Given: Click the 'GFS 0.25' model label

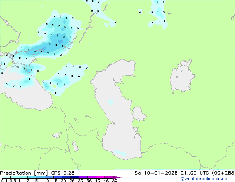Looking at the screenshot, I should (63, 173).
